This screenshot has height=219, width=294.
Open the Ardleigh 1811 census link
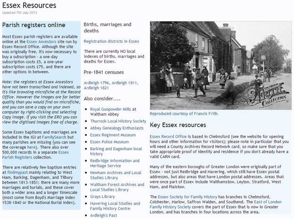tap(124, 83)
